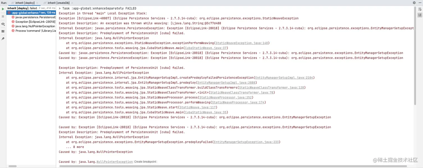
Task: Rerun the inherit [deploy] task
Action: pos(3,9)
